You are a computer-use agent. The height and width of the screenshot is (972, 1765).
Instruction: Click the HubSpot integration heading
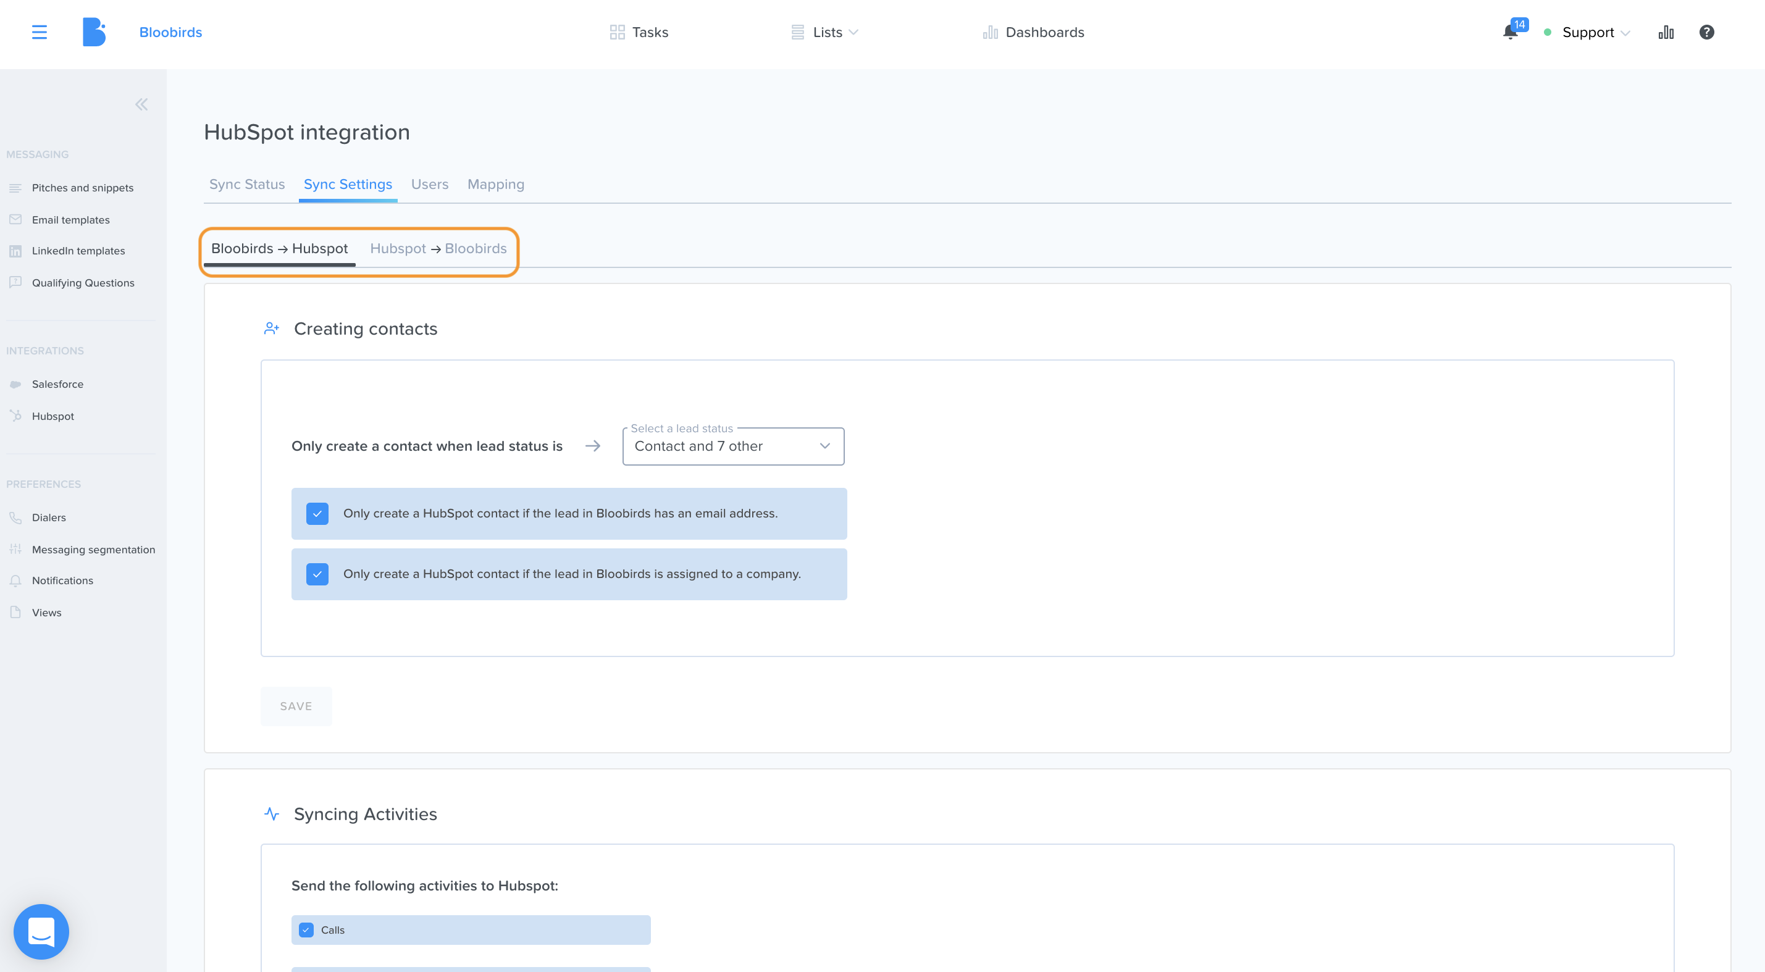[x=307, y=132]
